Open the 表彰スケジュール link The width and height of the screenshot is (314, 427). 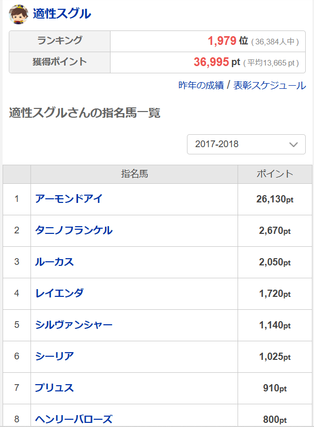(x=270, y=85)
